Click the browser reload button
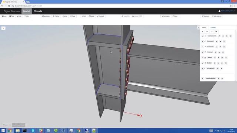The image size is (237, 133). [9, 6]
